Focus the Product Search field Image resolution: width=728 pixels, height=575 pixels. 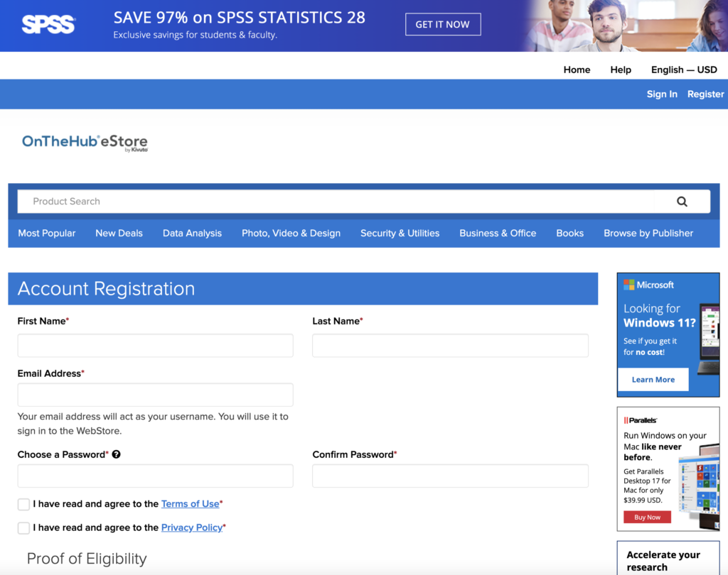[336, 202]
